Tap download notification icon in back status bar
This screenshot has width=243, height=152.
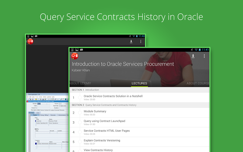(28, 36)
